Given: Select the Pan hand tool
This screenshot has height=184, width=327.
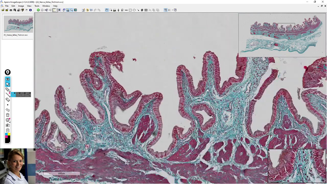Looking at the screenshot, I should tap(107, 10).
